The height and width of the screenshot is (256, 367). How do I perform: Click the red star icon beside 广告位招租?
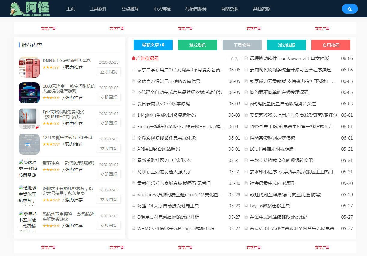pyautogui.click(x=134, y=58)
